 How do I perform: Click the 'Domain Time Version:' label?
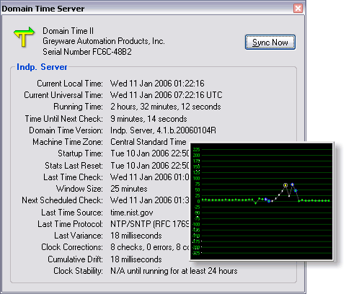(x=66, y=130)
